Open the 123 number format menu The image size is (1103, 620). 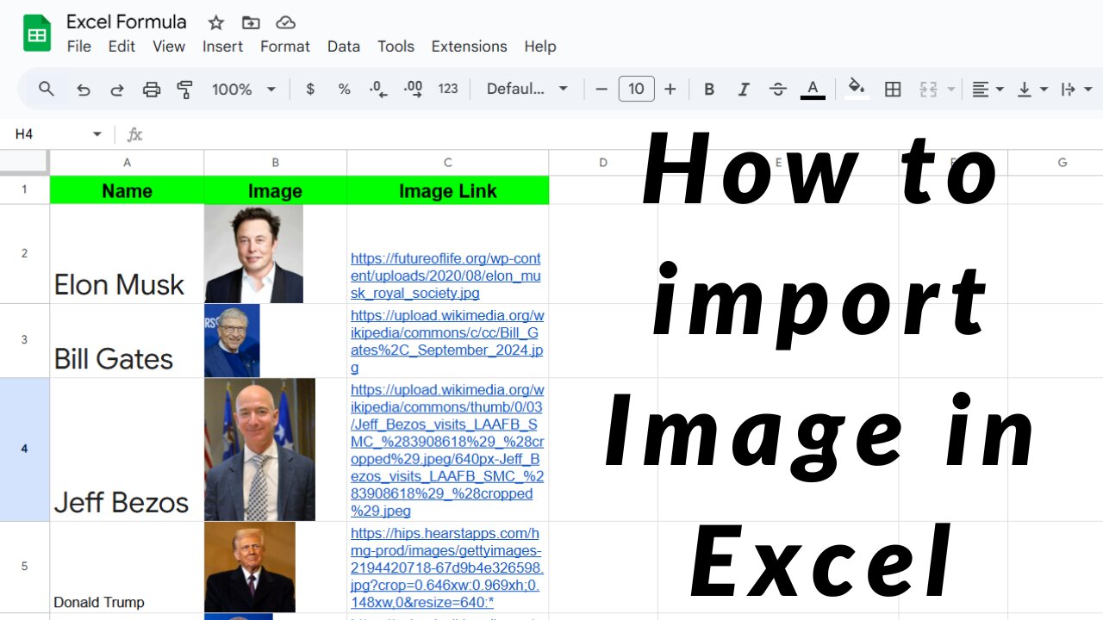[448, 89]
